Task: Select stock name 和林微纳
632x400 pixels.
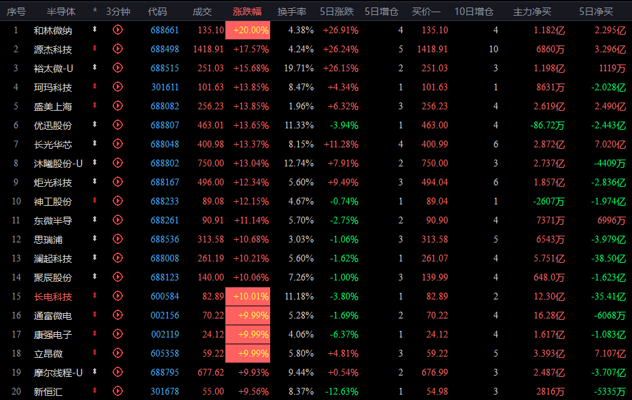Action: (53, 31)
